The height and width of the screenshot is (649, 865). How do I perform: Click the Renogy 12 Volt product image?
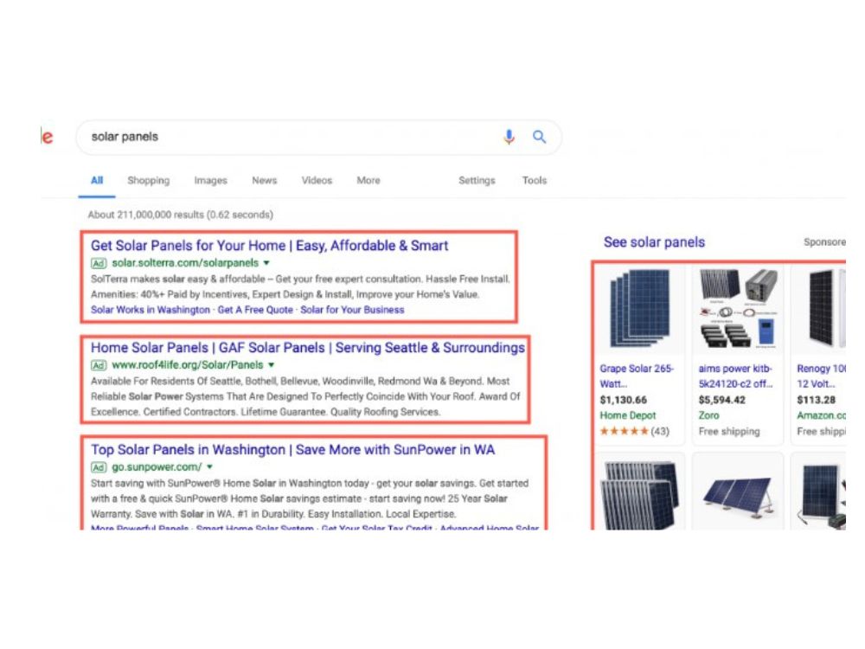[826, 308]
